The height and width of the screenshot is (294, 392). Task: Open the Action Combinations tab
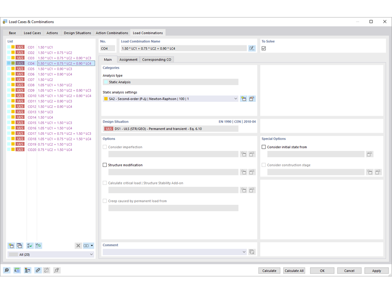pyautogui.click(x=112, y=33)
